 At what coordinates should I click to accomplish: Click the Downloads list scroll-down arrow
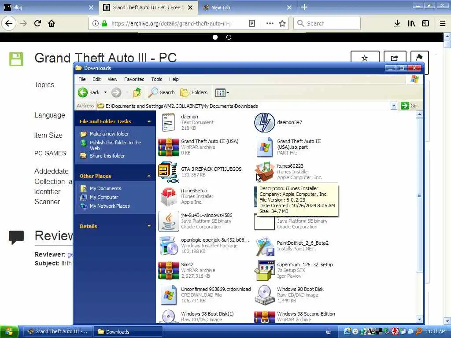point(419,319)
